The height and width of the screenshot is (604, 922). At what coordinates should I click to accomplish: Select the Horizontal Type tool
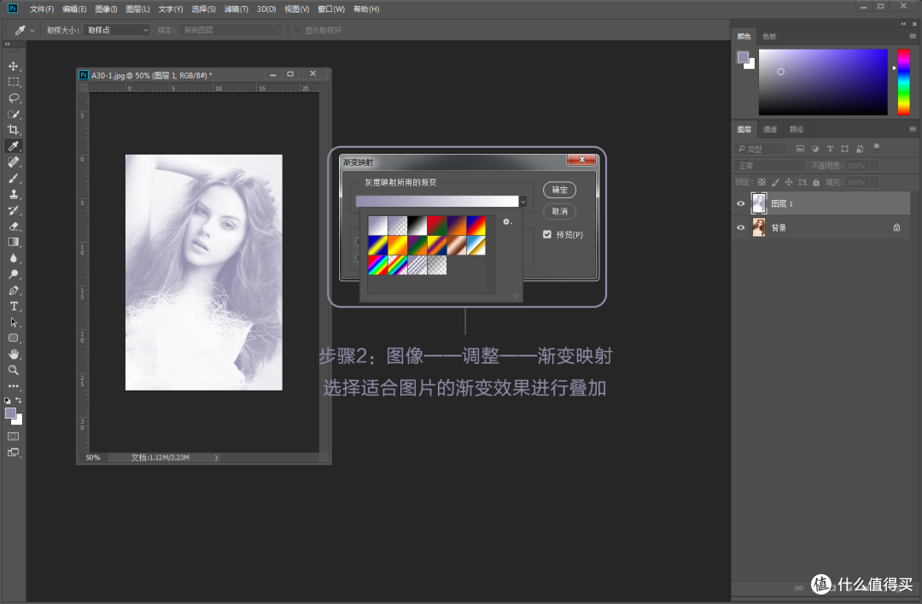point(13,308)
